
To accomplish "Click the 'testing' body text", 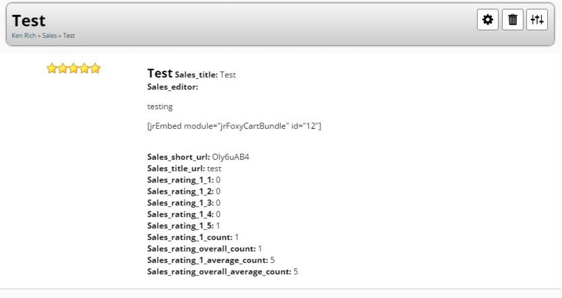I will [x=160, y=107].
